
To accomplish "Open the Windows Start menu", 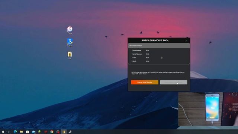I will click(x=3, y=132).
